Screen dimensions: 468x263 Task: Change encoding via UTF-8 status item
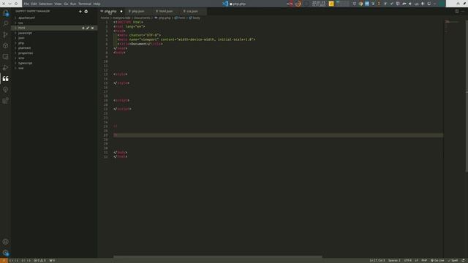click(x=407, y=261)
